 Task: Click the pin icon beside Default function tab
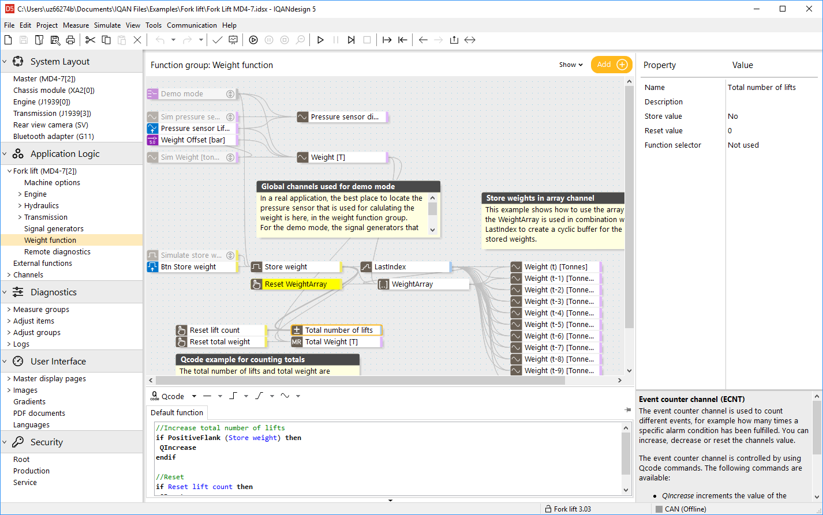627,410
